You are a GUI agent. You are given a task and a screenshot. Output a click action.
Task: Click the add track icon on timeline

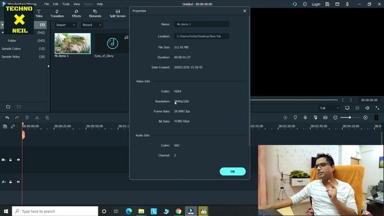(5, 127)
